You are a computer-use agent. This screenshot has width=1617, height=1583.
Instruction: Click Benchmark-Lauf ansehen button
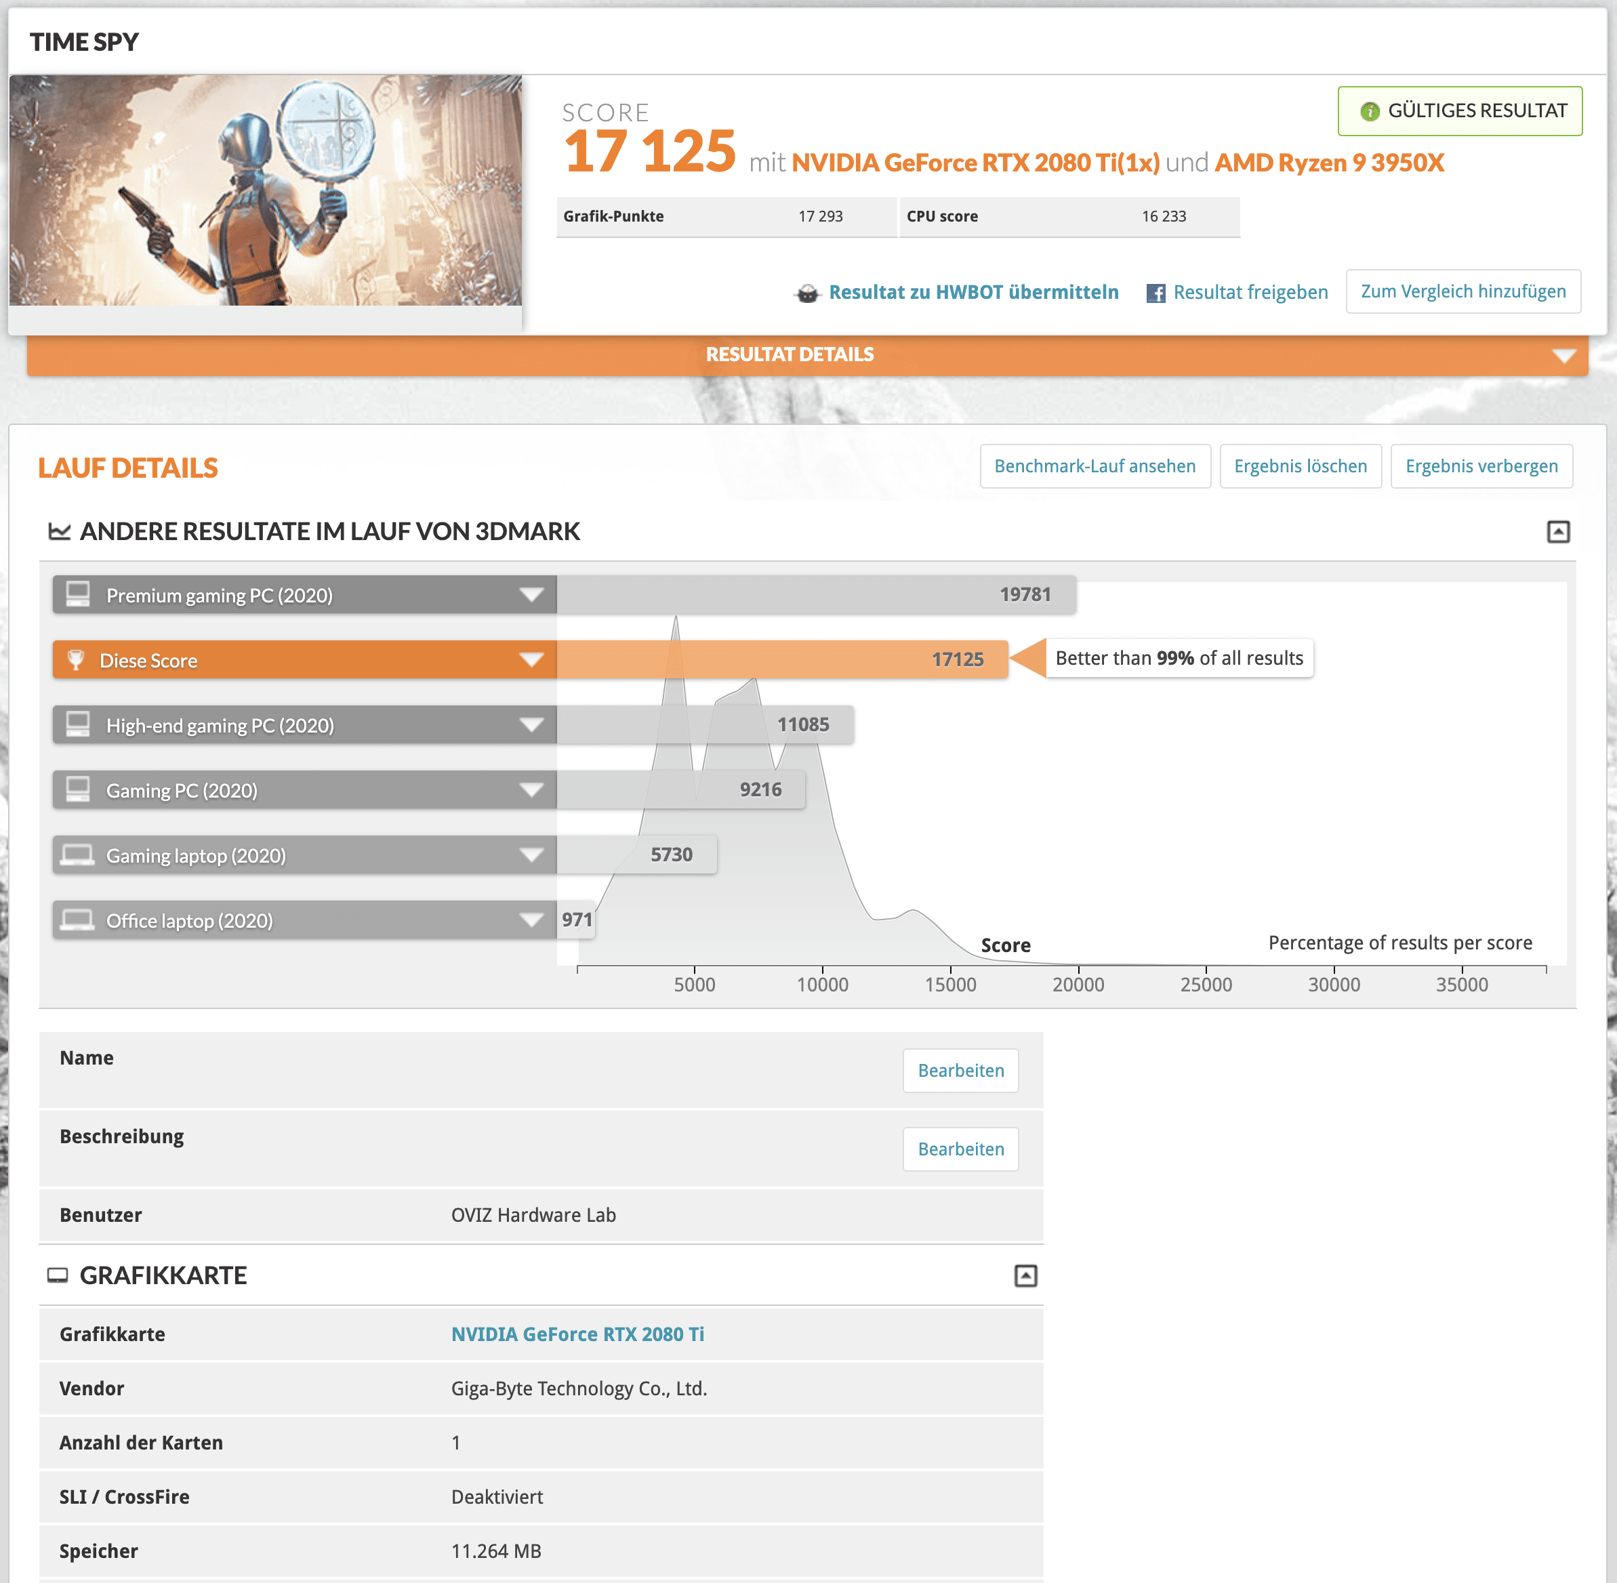(1095, 466)
